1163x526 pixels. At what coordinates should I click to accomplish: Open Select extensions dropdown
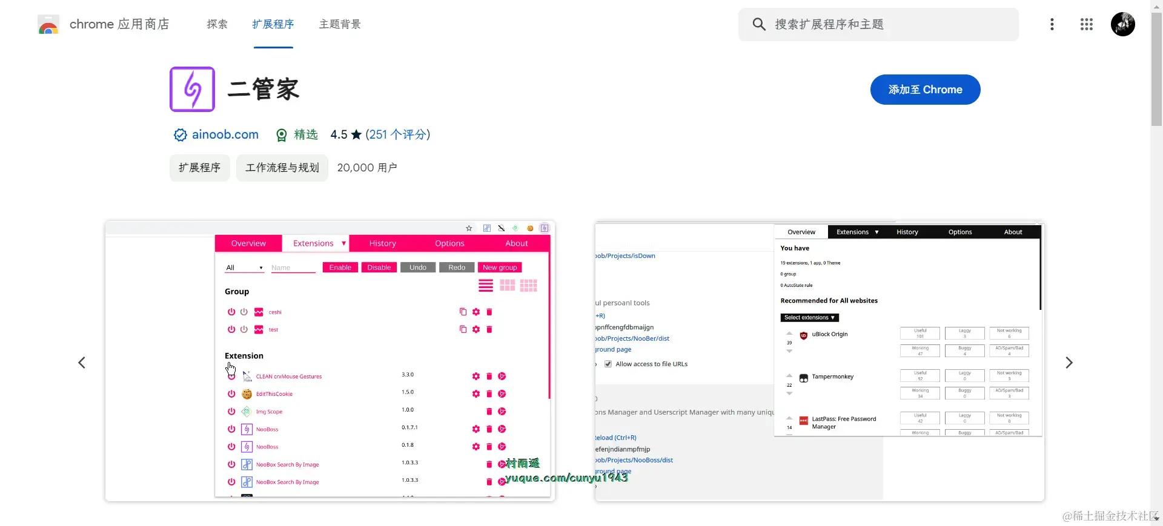[x=809, y=317]
